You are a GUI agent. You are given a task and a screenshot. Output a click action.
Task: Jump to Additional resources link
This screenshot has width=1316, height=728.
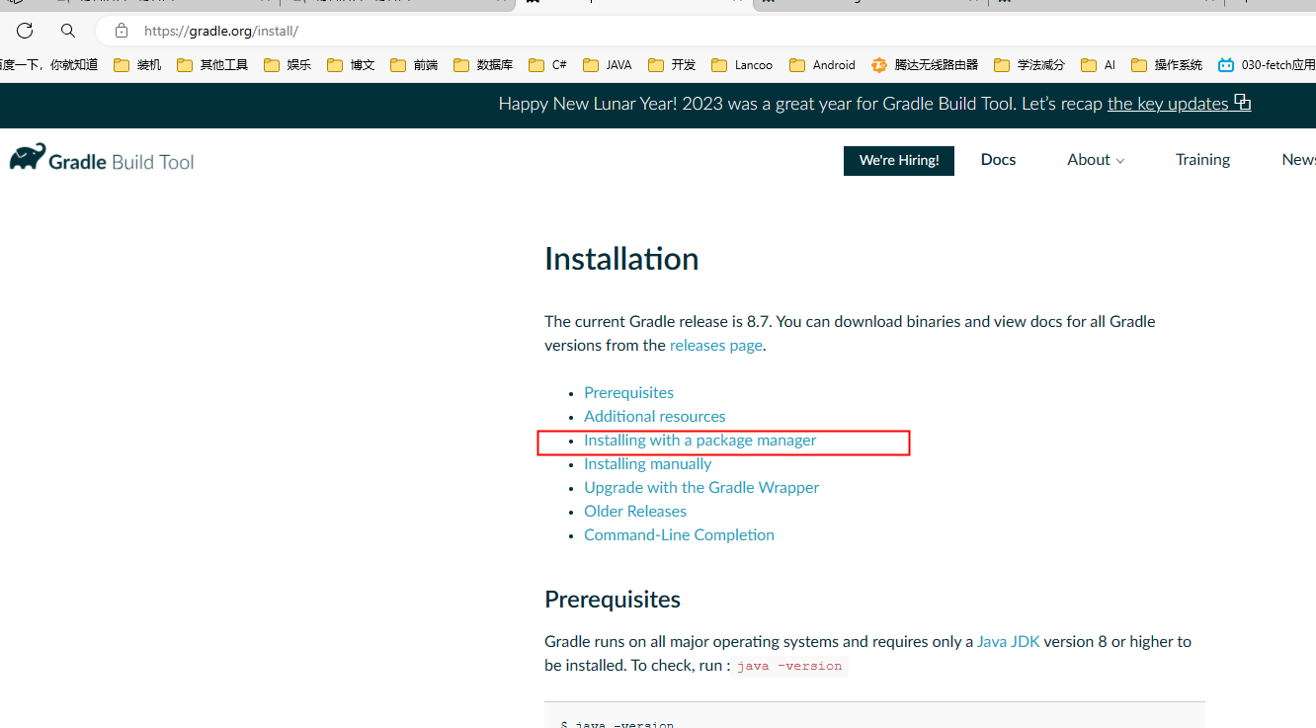click(655, 416)
